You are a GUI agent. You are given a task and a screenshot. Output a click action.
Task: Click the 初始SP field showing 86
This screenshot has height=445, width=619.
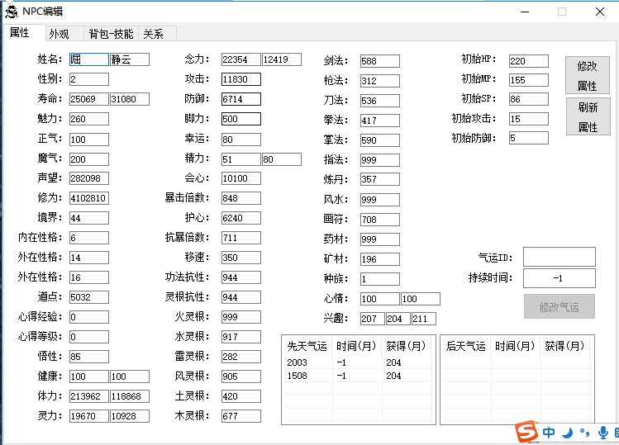(529, 99)
